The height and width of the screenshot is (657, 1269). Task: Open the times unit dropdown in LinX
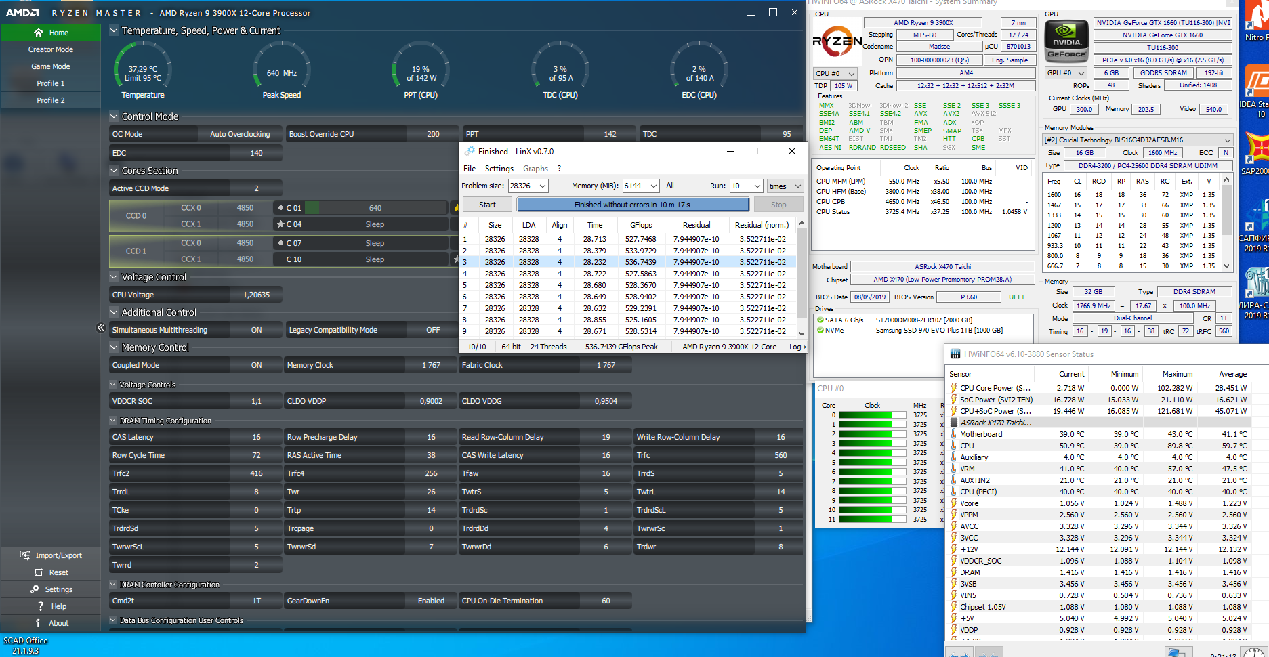[x=785, y=186]
